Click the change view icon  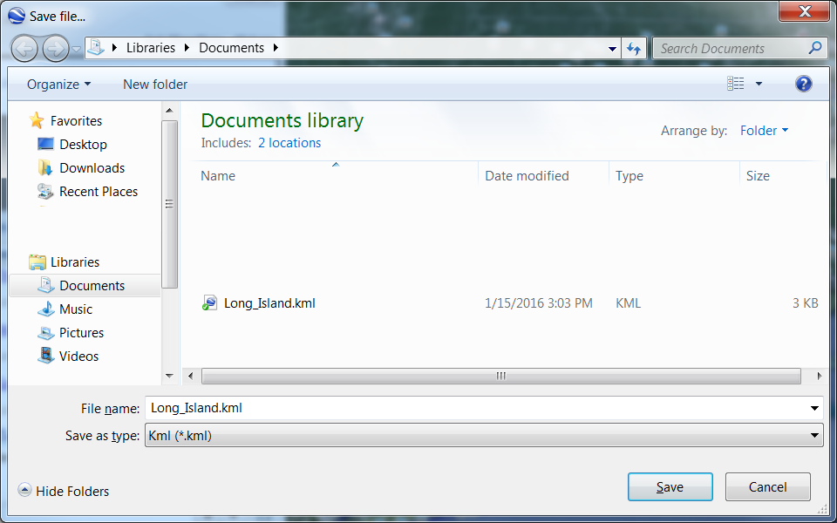pyautogui.click(x=736, y=84)
